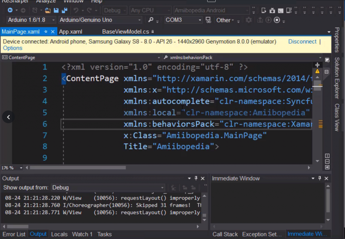Click the editor vertical scrollbar thumb

[x=317, y=86]
